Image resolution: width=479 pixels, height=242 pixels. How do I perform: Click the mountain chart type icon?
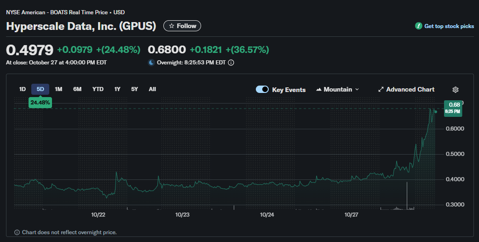[x=318, y=90]
